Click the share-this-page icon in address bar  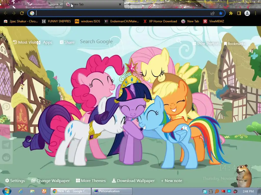point(213,13)
